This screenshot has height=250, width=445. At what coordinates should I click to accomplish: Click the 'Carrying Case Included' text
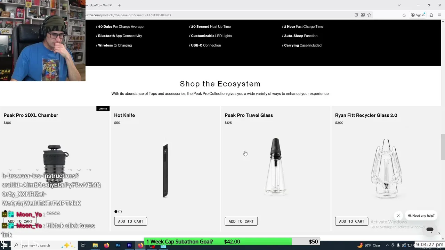tap(302, 45)
